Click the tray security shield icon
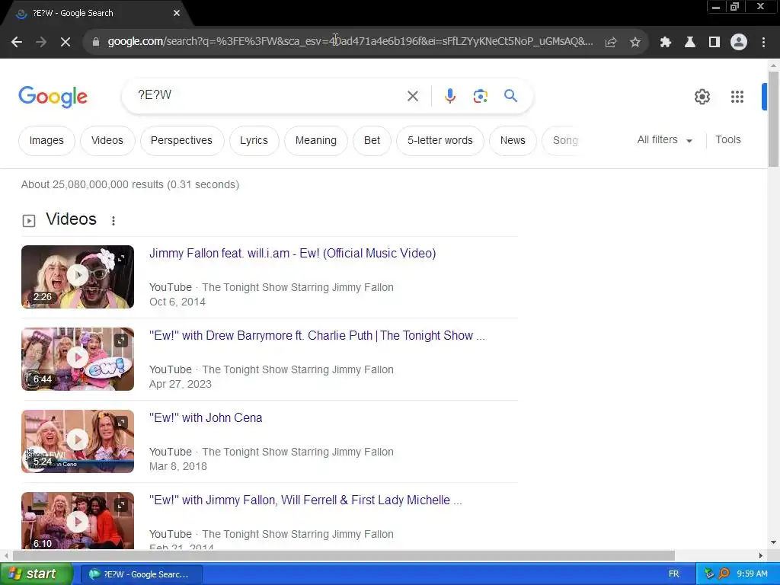This screenshot has width=780, height=585. (709, 574)
